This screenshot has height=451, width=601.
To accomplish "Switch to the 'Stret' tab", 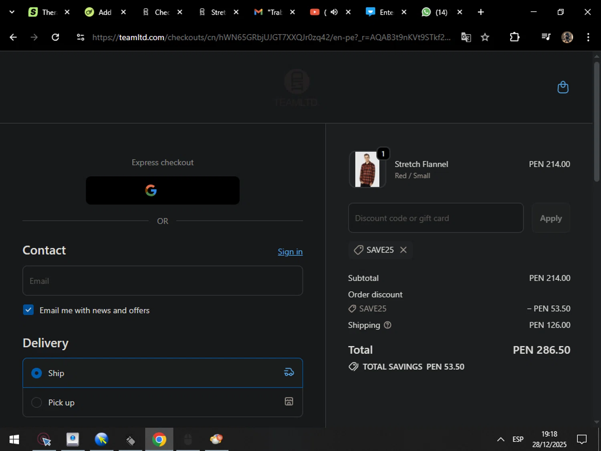I will point(213,12).
